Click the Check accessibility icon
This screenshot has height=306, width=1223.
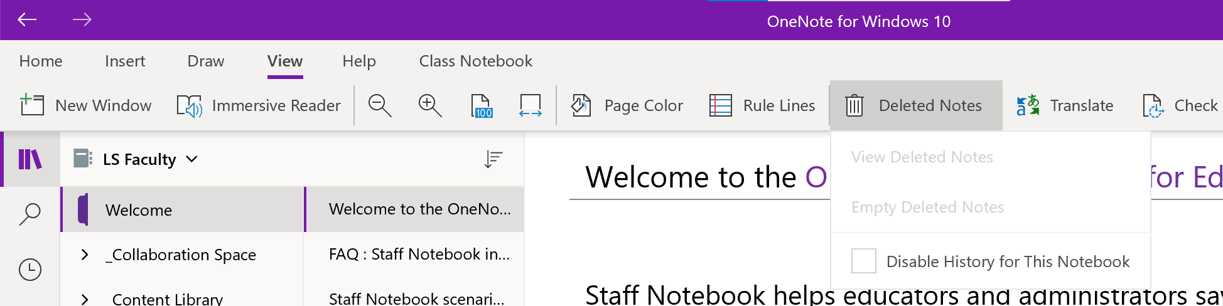1154,105
